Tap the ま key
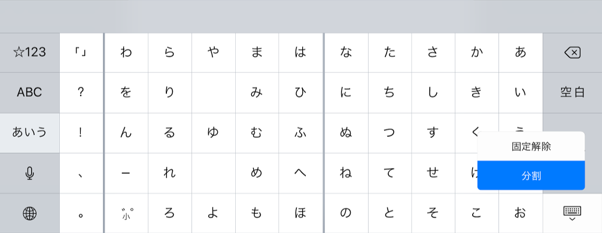This screenshot has height=233, width=602. [257, 53]
